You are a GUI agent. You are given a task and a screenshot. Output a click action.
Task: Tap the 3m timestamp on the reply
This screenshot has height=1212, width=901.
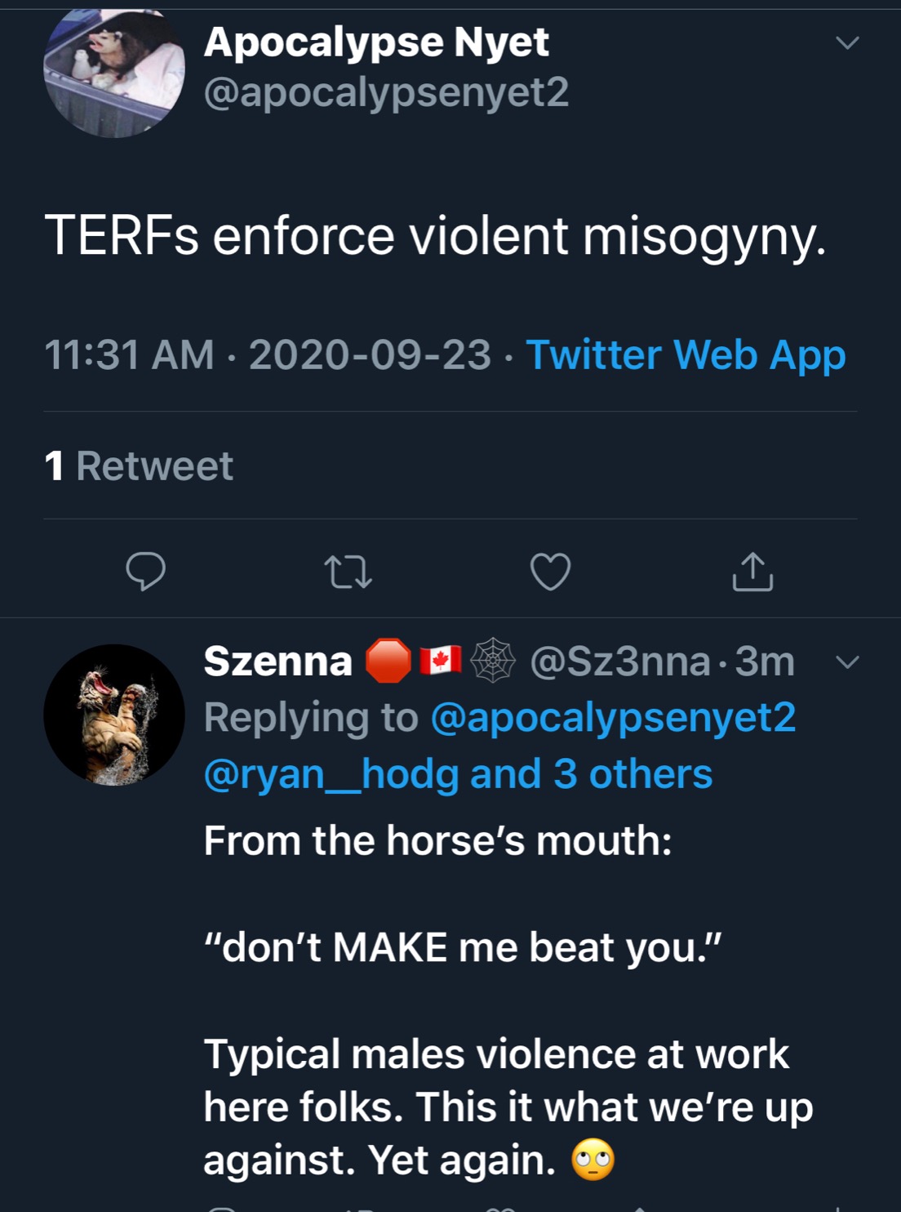click(765, 661)
